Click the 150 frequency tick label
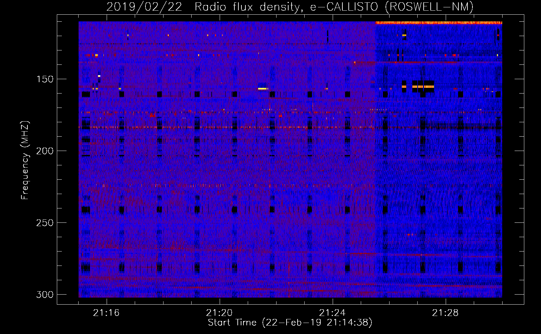 tap(45, 79)
